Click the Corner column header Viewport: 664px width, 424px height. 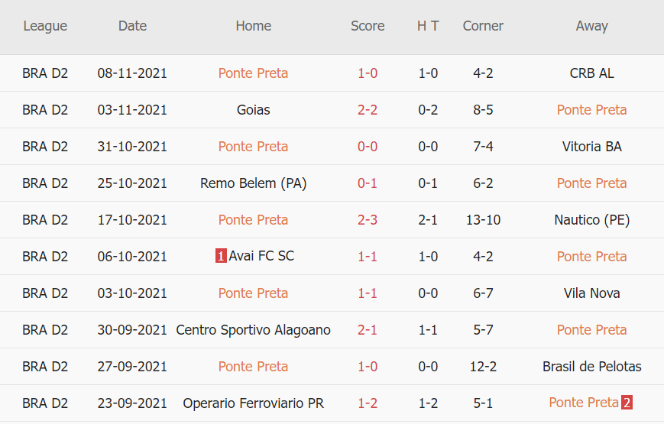tap(483, 26)
